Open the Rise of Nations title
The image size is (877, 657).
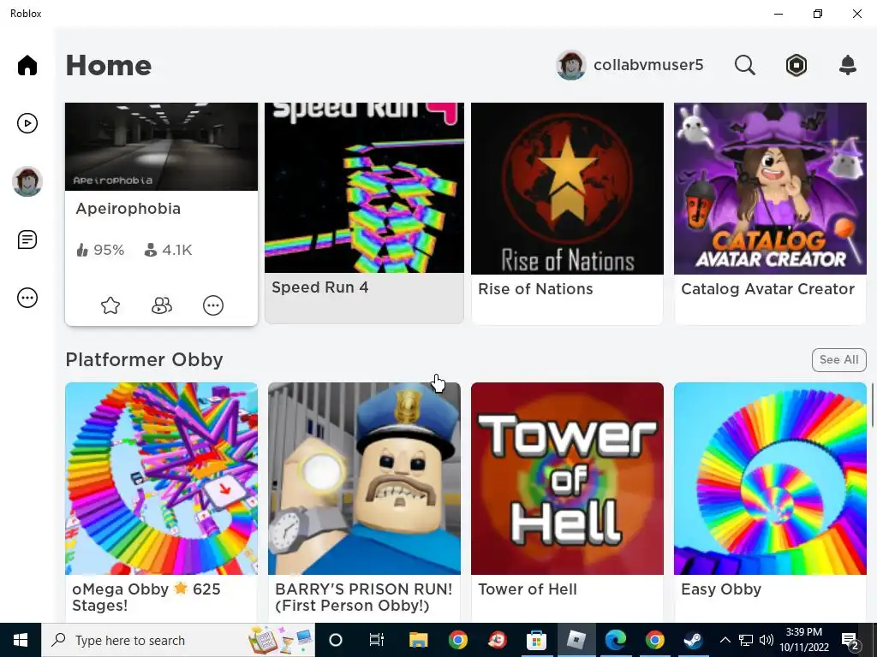coord(535,289)
